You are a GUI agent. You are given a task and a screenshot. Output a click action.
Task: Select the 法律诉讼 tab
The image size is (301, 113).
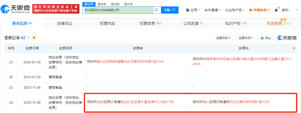[x=65, y=24]
